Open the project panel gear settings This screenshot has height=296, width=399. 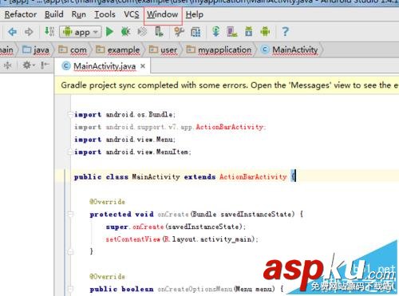click(28, 65)
